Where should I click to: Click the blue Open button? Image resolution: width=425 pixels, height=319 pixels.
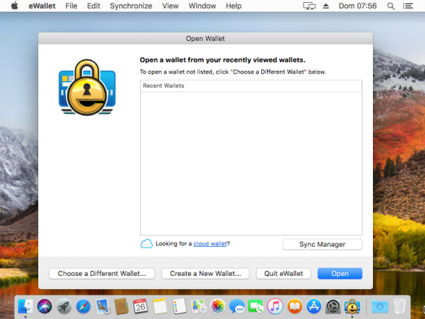tap(340, 273)
